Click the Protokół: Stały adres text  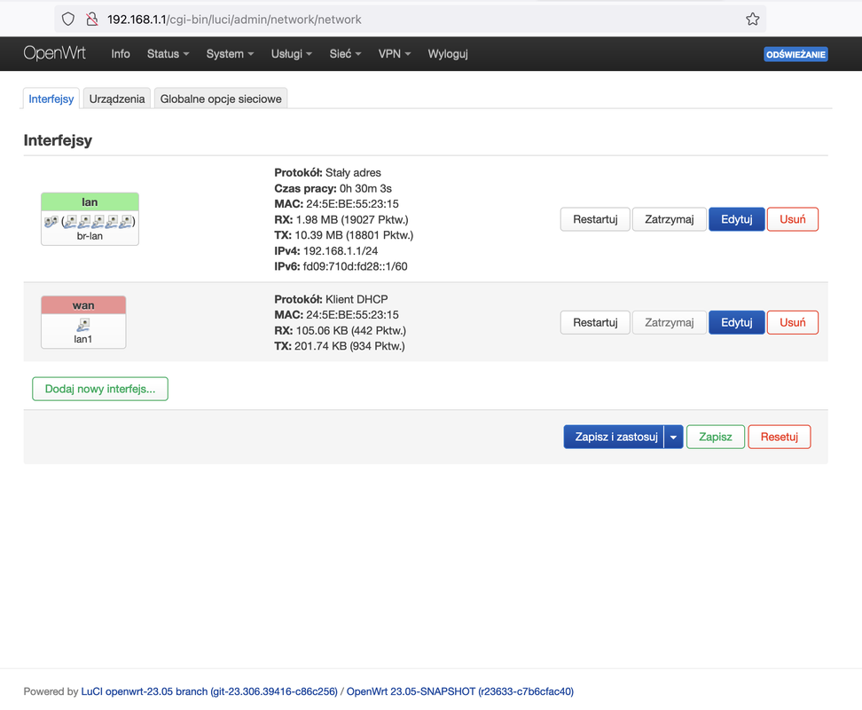click(327, 173)
